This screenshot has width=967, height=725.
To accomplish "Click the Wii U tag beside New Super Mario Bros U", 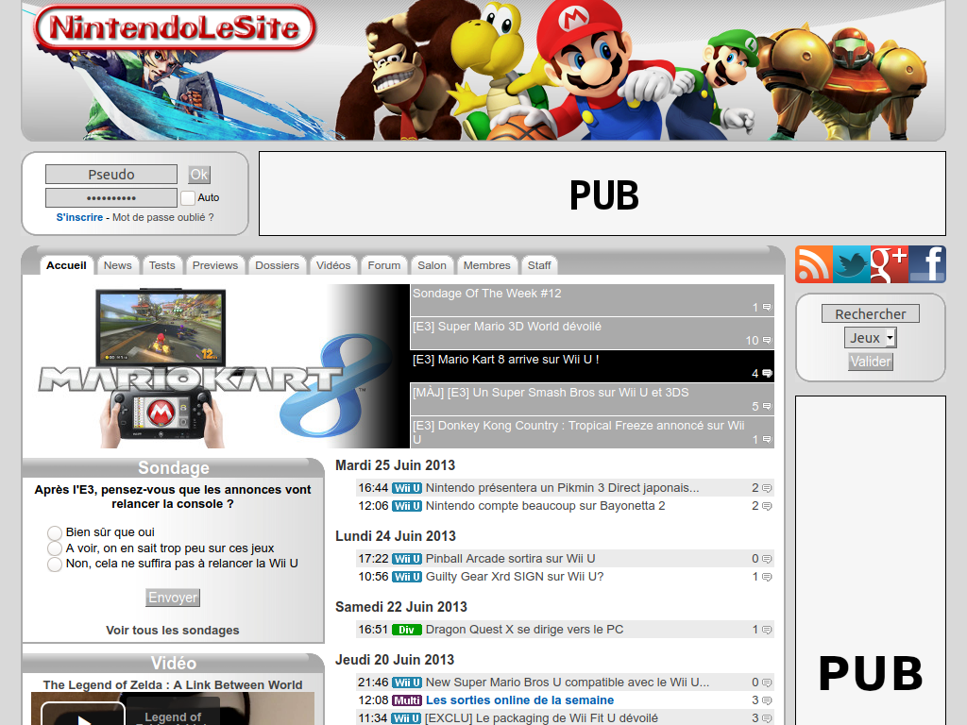I will pyautogui.click(x=407, y=683).
